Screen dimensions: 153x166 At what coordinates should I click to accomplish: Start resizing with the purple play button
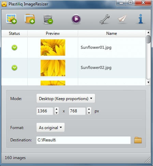point(76,19)
